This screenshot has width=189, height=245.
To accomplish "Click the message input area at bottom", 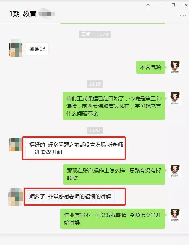I will [x=94, y=239].
